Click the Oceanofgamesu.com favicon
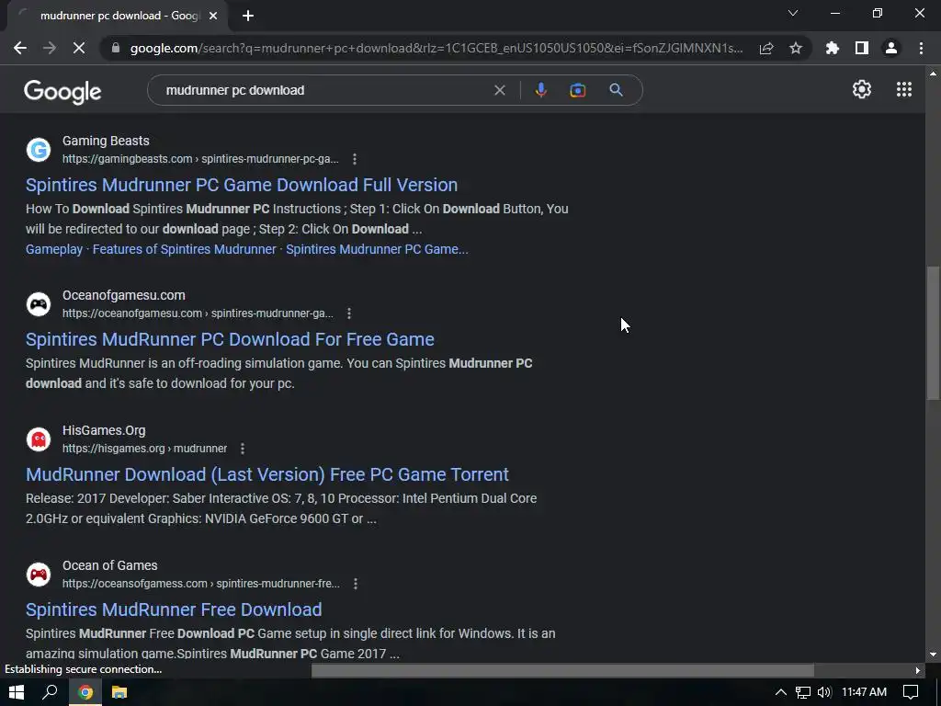Viewport: 941px width, 706px height. pos(39,304)
